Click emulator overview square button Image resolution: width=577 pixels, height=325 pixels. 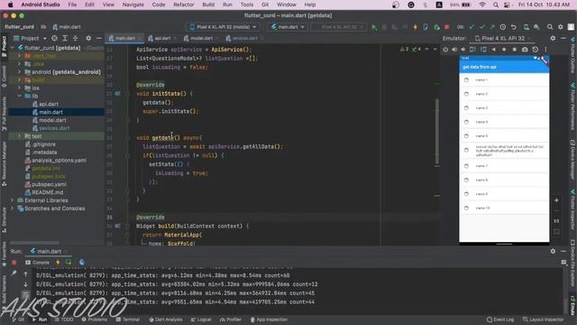coord(515,50)
